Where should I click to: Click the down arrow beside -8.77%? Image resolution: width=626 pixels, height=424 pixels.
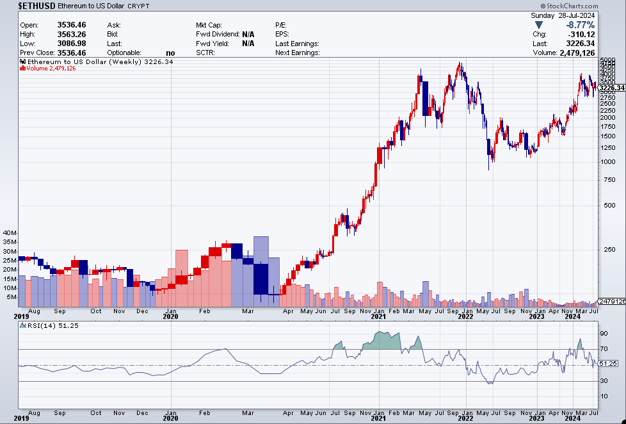click(x=538, y=25)
